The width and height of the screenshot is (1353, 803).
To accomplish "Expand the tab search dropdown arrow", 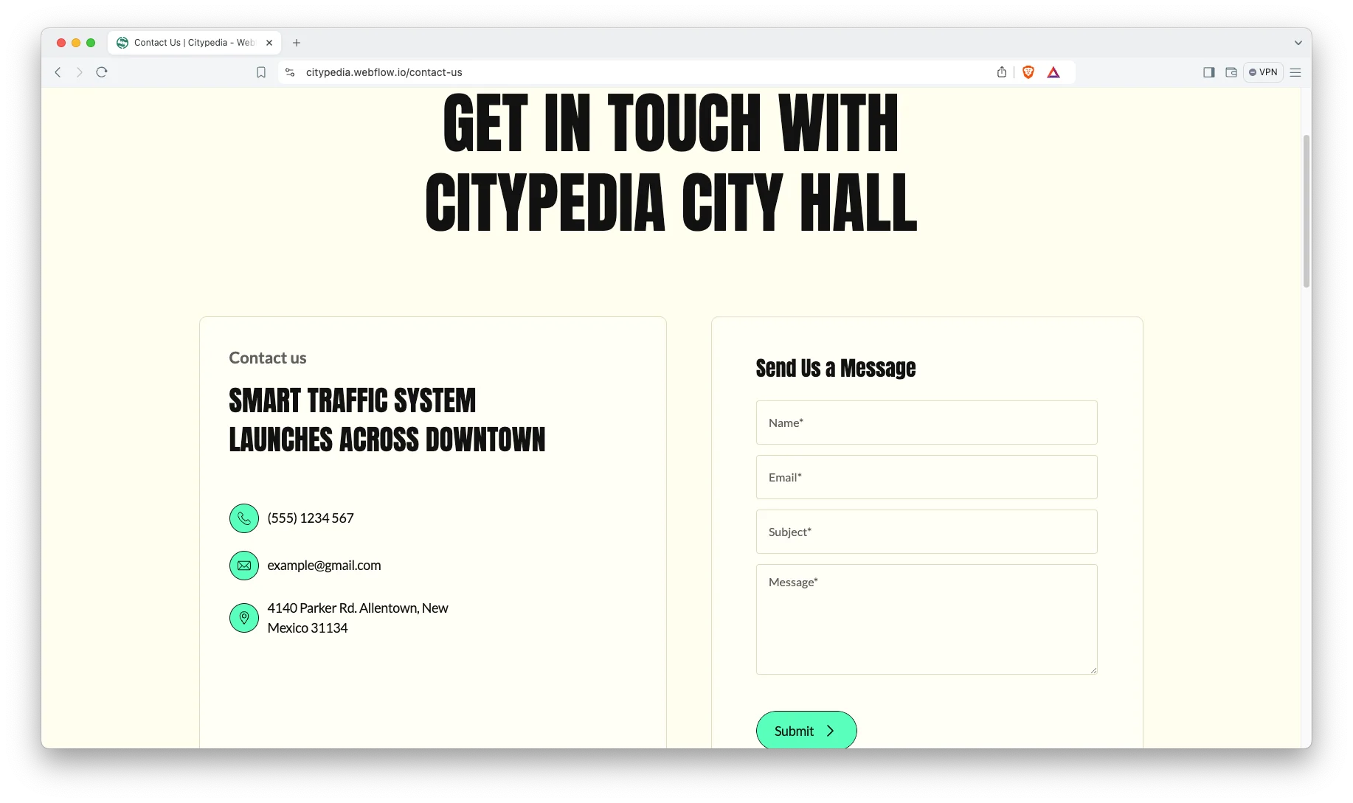I will 1298,43.
